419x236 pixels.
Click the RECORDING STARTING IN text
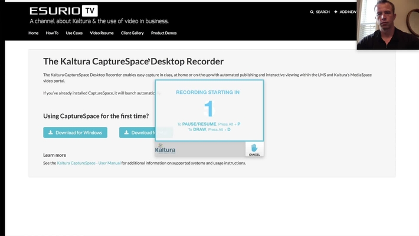tap(208, 92)
